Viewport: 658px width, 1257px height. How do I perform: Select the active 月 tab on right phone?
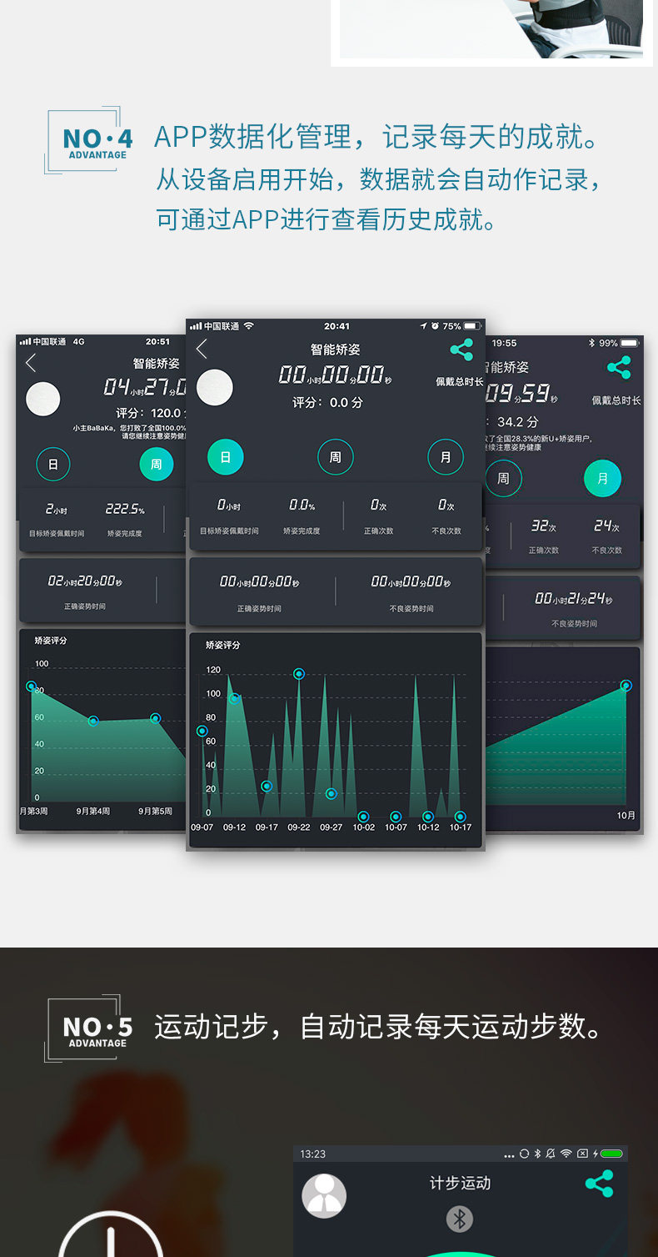(602, 479)
